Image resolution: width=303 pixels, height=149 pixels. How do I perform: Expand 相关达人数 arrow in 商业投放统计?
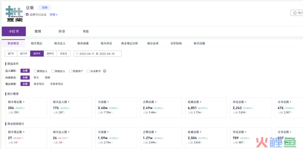pos(69,132)
